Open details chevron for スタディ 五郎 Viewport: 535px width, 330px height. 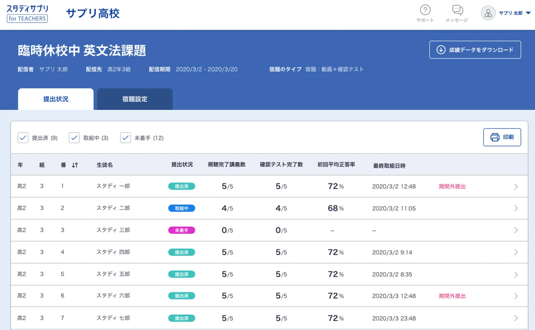coord(516,275)
